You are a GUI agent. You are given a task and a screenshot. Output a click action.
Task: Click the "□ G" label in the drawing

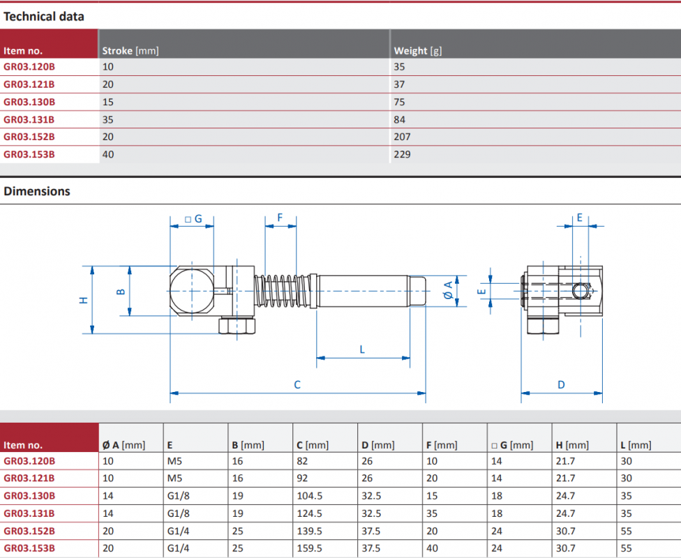click(194, 219)
